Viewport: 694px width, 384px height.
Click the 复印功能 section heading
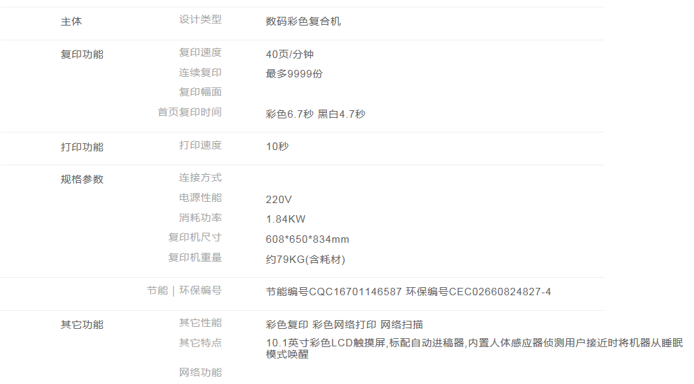(x=82, y=54)
